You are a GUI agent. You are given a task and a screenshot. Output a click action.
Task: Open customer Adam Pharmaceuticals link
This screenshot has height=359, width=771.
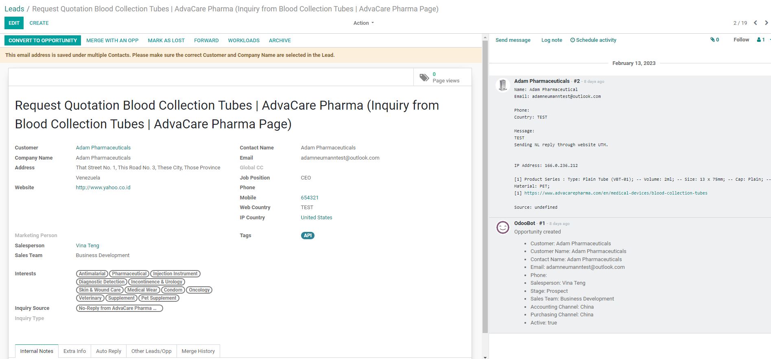(103, 148)
